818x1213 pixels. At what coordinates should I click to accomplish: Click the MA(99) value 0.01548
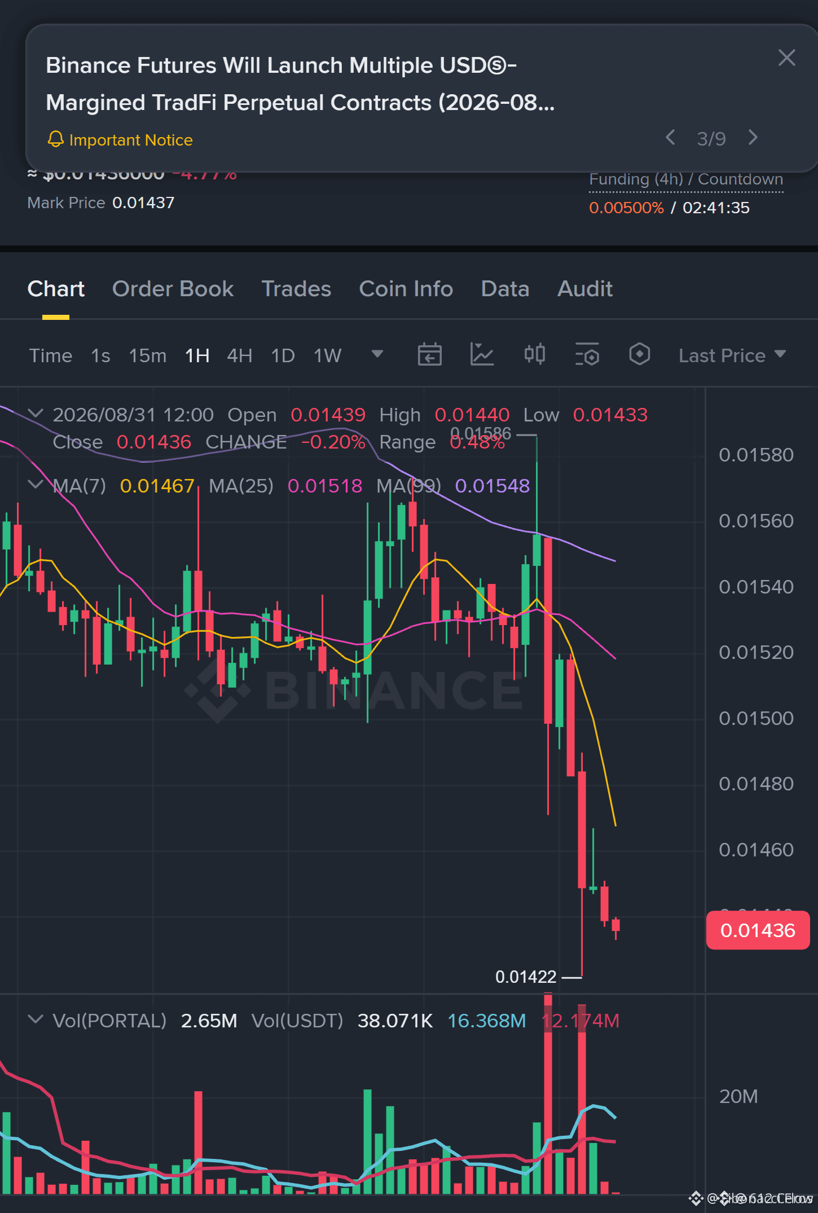492,486
